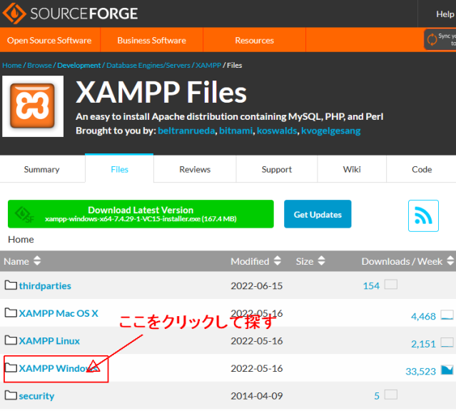Click the 2014-04-09 modified date
Viewport: 456px width, 411px height.
point(256,396)
